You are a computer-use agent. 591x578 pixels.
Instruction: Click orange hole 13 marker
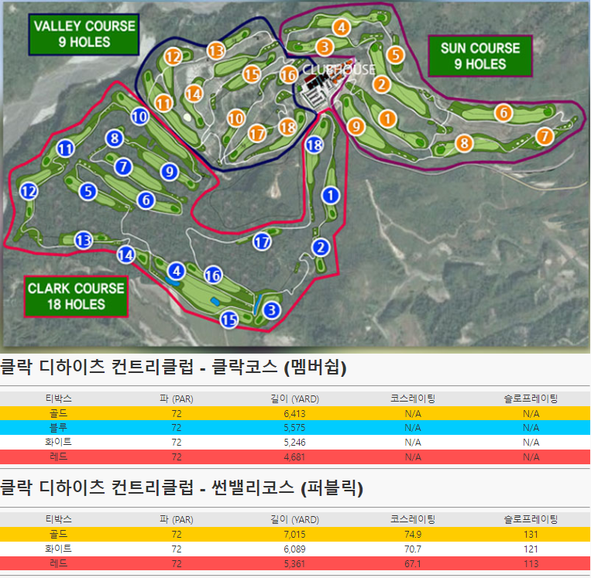[x=216, y=50]
